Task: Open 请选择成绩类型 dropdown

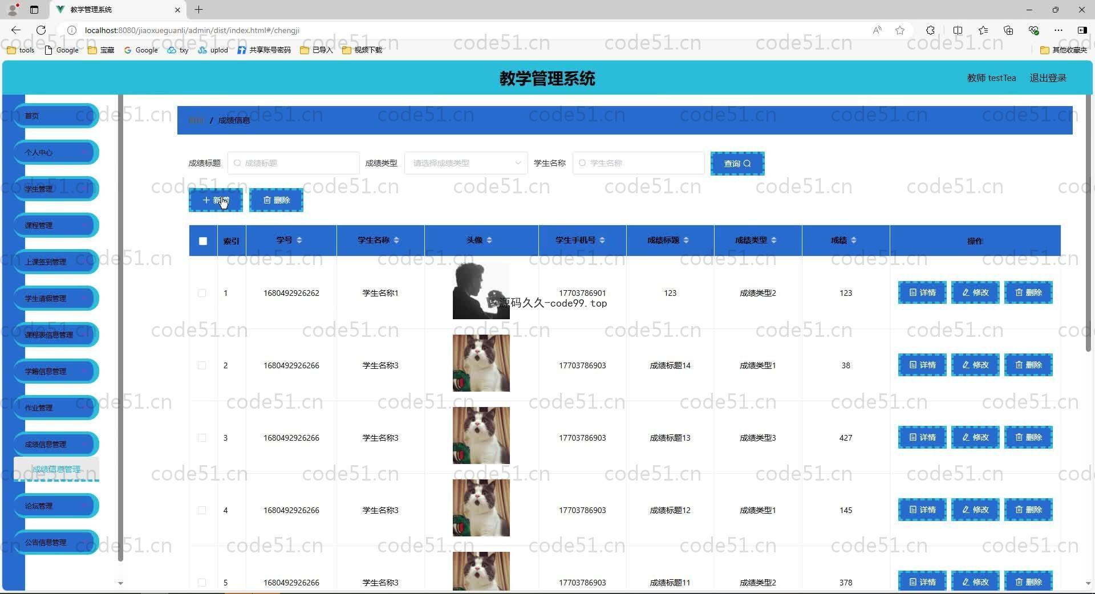Action: (466, 163)
